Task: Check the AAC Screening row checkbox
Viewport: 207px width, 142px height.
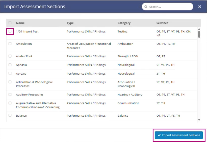Action: click(10, 103)
